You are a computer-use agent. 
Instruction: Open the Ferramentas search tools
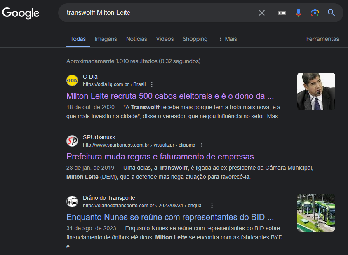pos(322,39)
